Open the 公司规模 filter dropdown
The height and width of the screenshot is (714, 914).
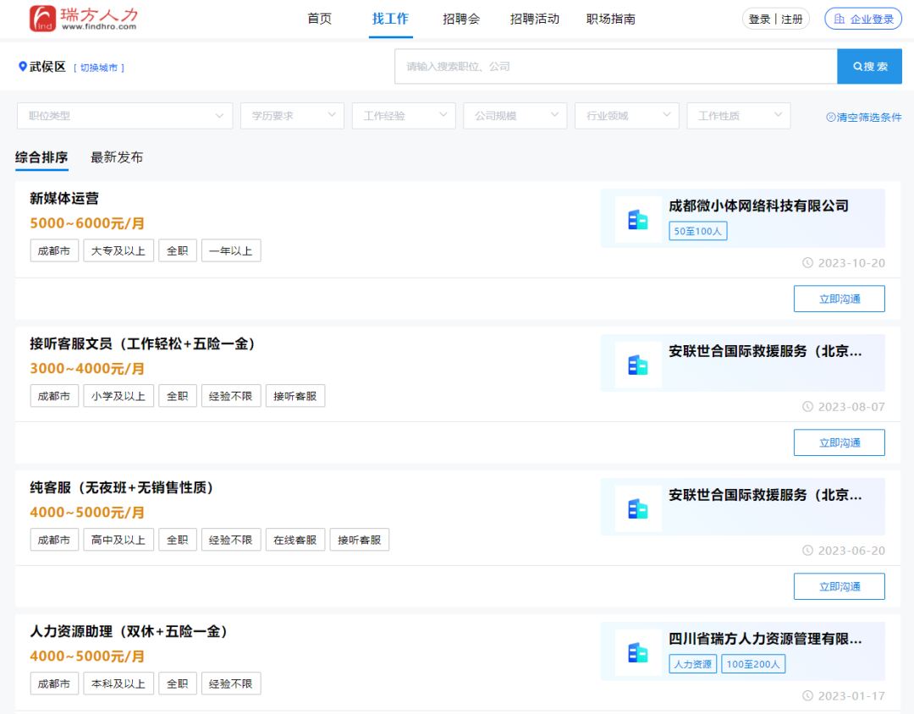[515, 116]
